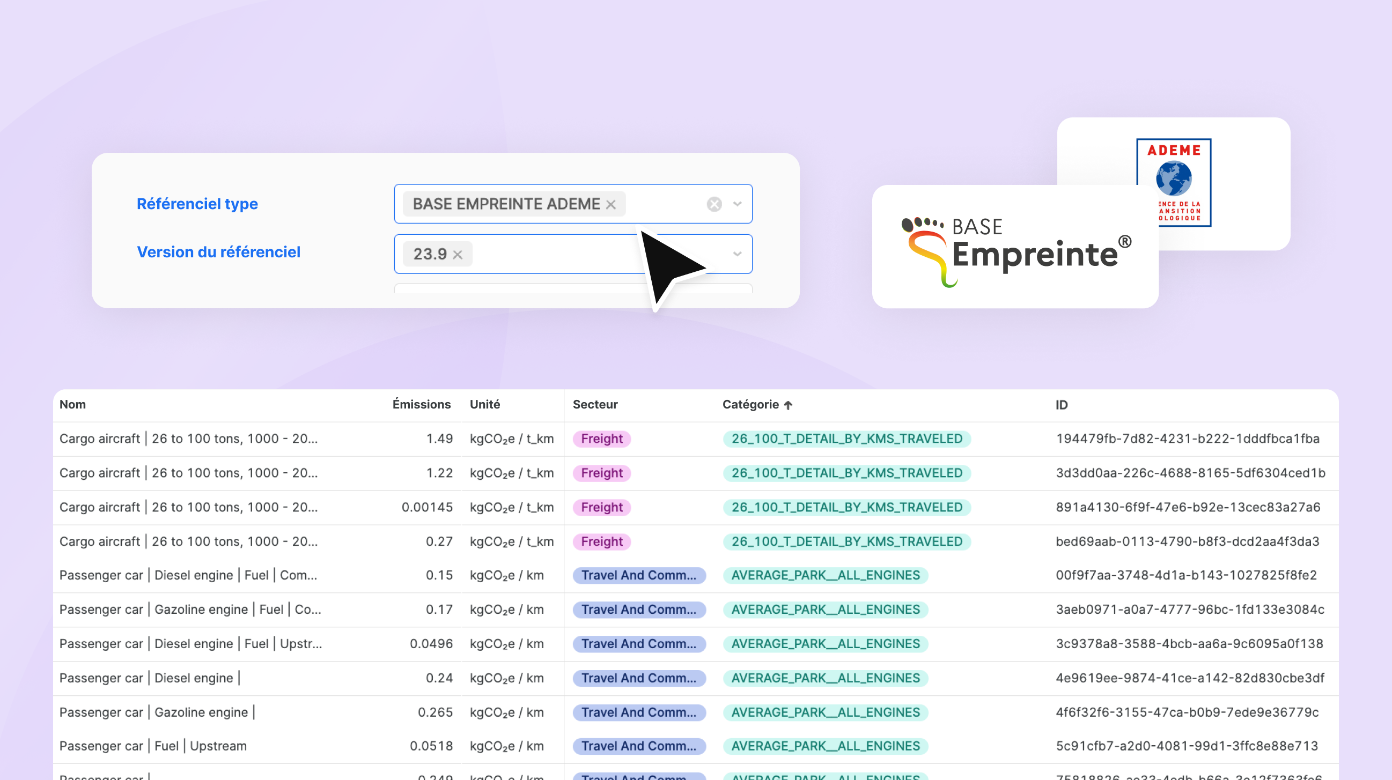1392x780 pixels.
Task: Click AVERAGE_PARK__ALL_ENGINES tag in row 4e9619ee
Action: [x=825, y=679]
